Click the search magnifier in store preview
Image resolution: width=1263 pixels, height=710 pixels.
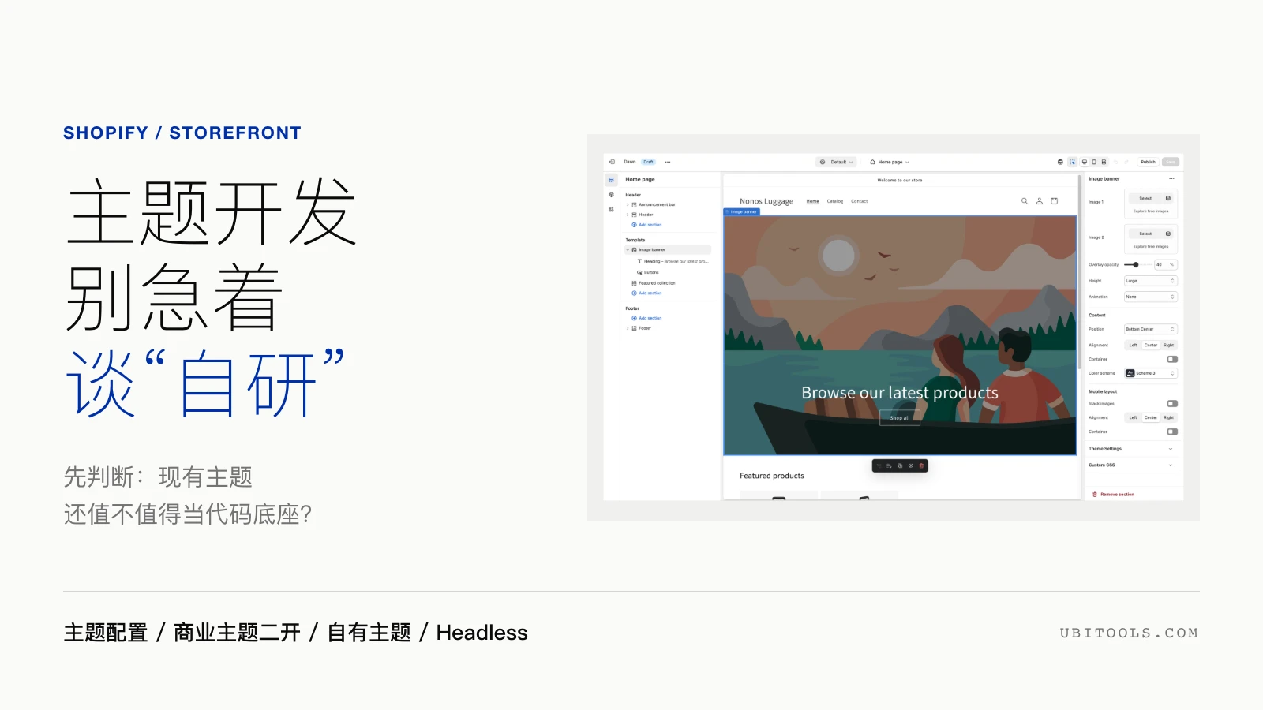[1025, 201]
